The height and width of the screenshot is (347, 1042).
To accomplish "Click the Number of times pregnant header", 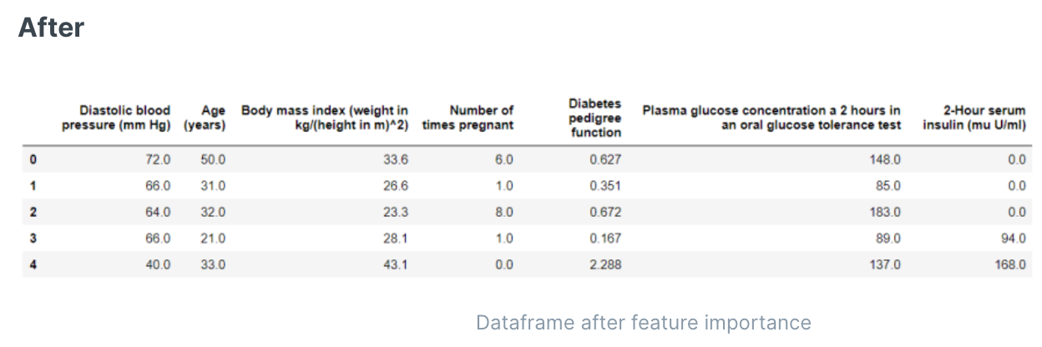I will pyautogui.click(x=468, y=118).
